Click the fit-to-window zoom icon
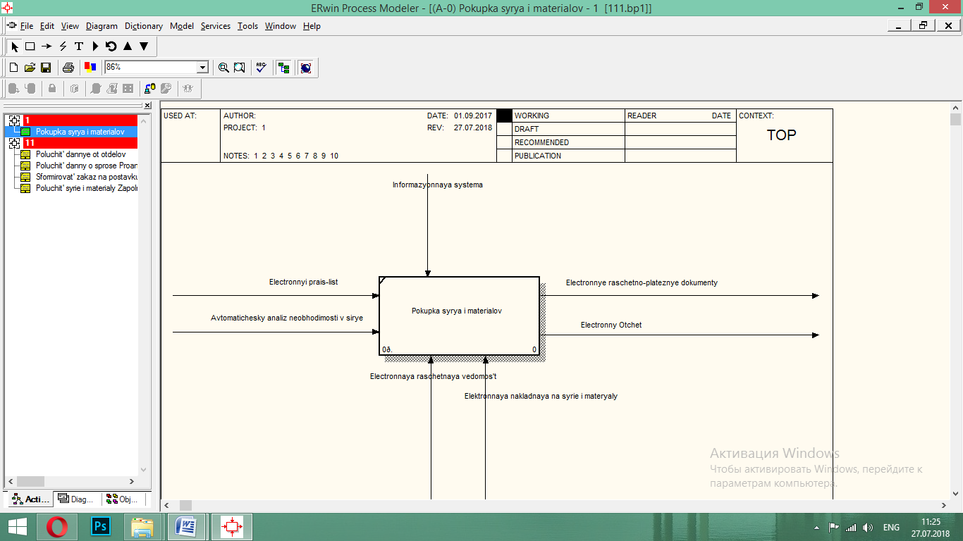 (x=240, y=68)
